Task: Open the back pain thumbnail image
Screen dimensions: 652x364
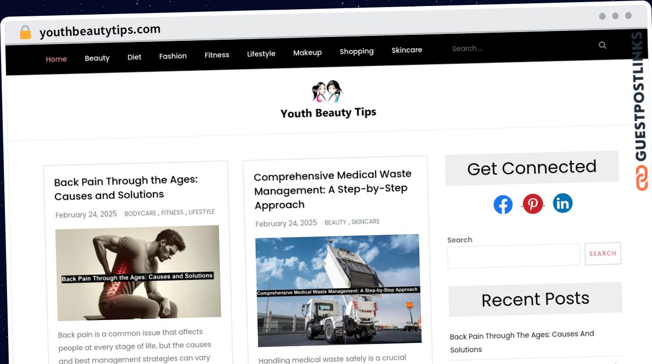Action: [138, 274]
